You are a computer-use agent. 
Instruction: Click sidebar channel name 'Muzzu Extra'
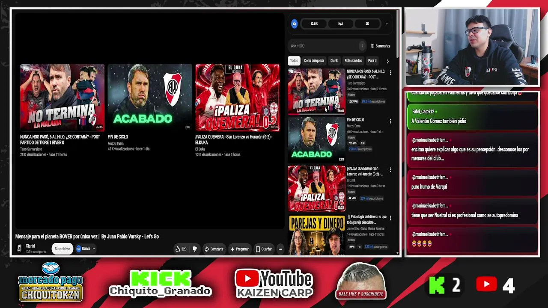(x=354, y=126)
